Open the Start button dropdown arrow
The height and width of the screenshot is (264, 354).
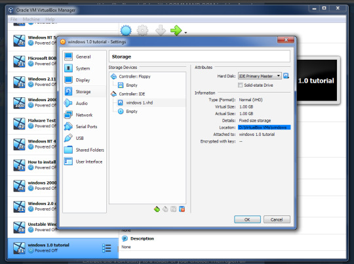pos(186,33)
